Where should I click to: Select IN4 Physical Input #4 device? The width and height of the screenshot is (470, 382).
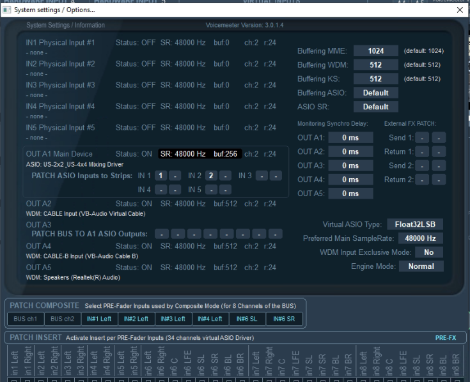(x=60, y=106)
